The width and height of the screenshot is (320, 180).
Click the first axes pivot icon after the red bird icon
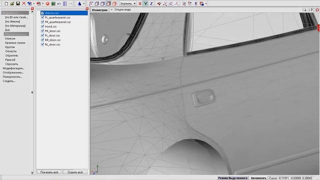(165, 3)
